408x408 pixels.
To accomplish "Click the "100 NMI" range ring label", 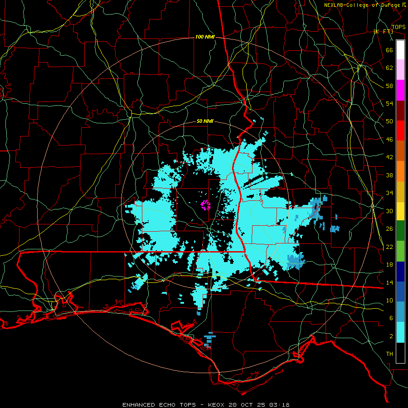I will tap(205, 37).
